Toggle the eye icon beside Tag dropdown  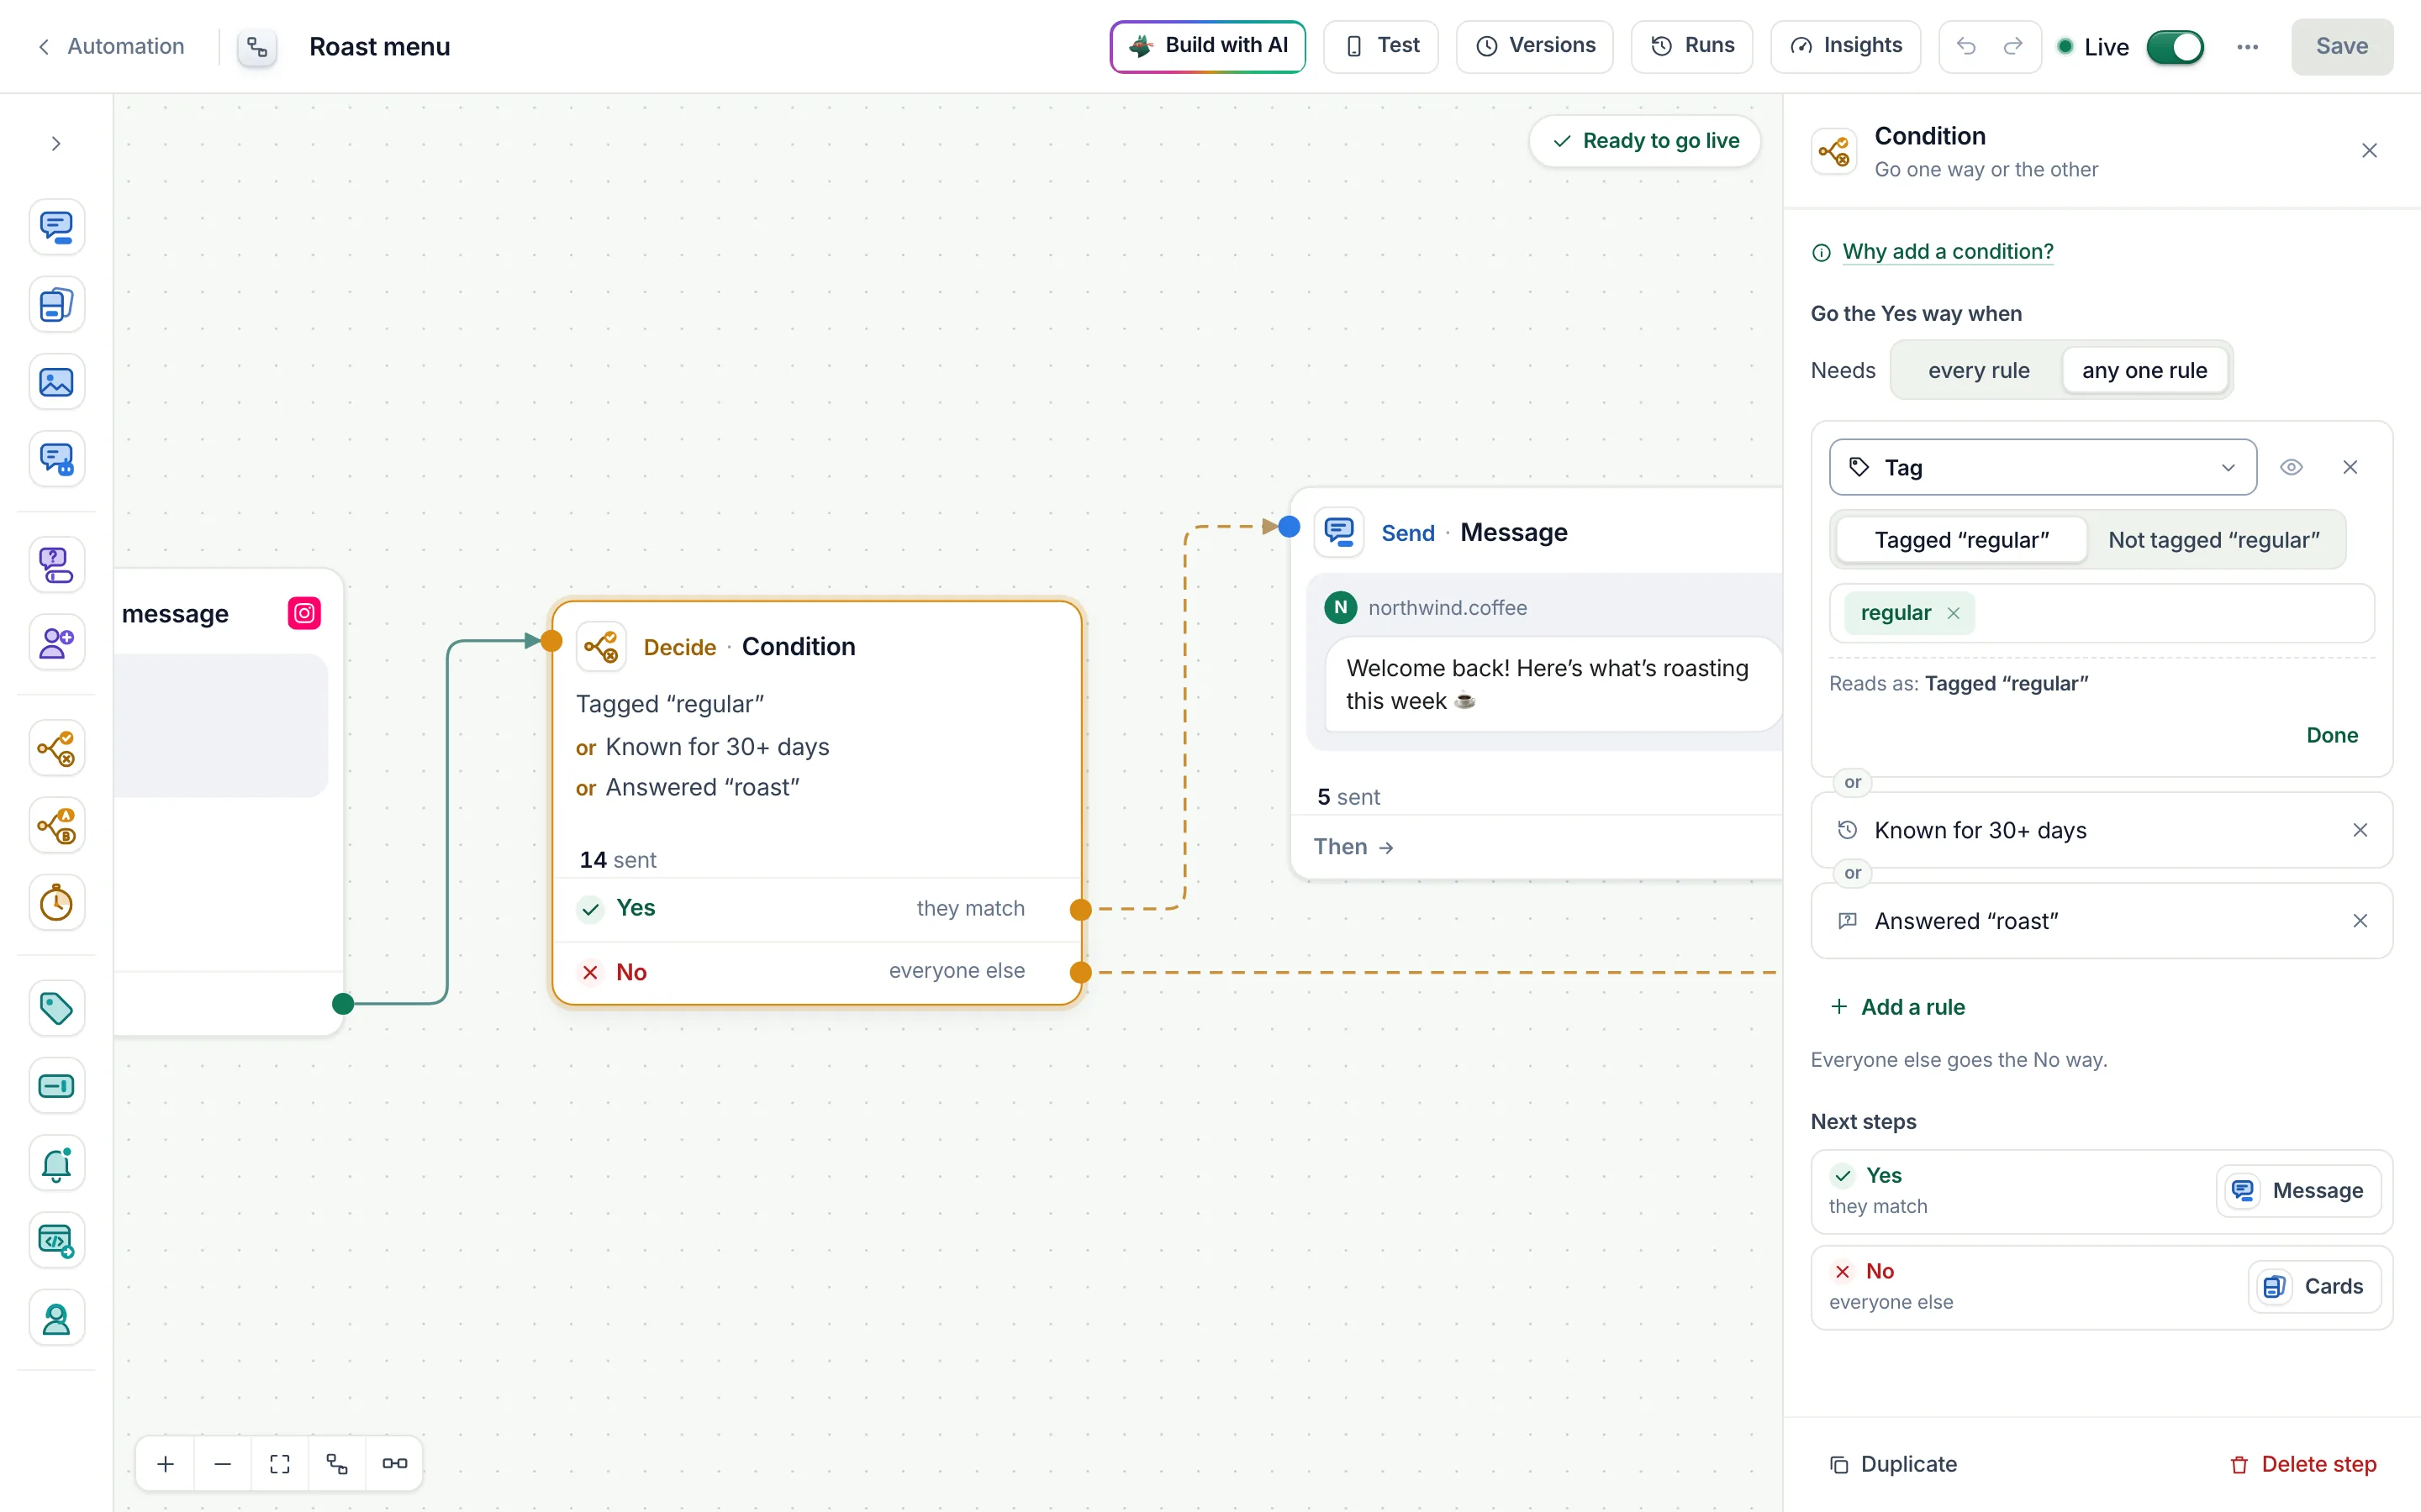point(2291,467)
